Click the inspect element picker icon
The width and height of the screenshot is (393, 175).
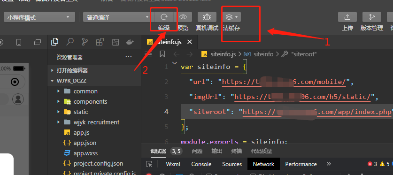click(x=149, y=164)
